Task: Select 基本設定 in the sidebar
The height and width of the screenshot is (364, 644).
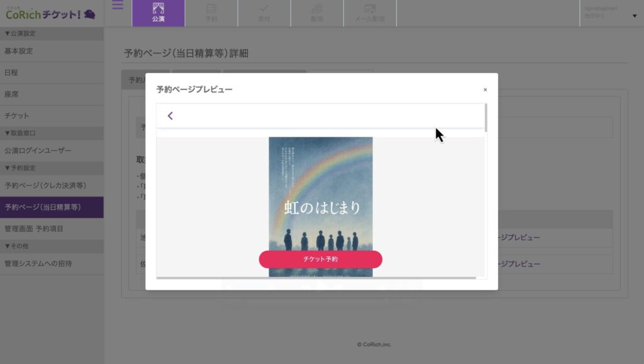Action: coord(19,51)
